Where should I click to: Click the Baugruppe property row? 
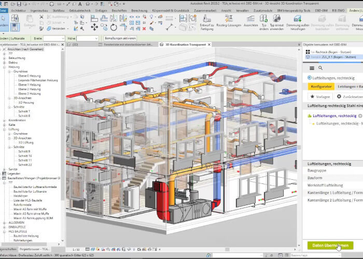[x=333, y=170]
